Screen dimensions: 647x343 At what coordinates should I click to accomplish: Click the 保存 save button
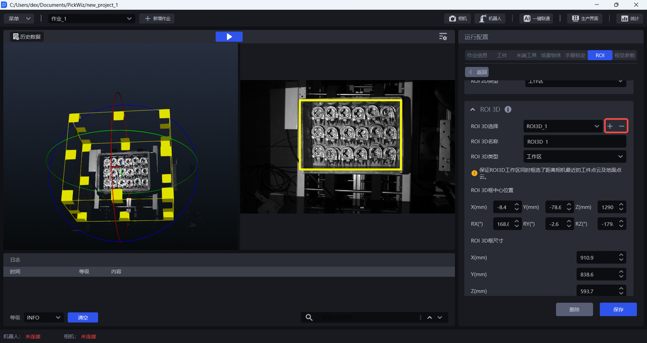[618, 309]
